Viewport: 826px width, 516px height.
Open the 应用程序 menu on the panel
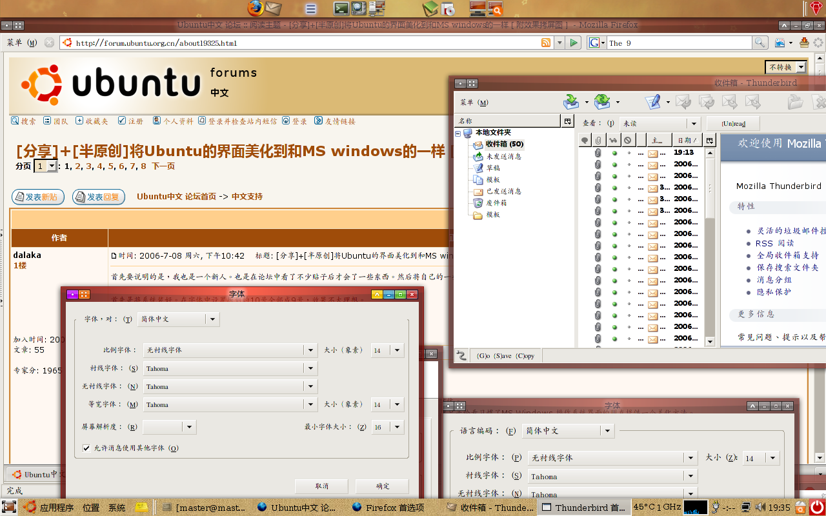point(57,508)
